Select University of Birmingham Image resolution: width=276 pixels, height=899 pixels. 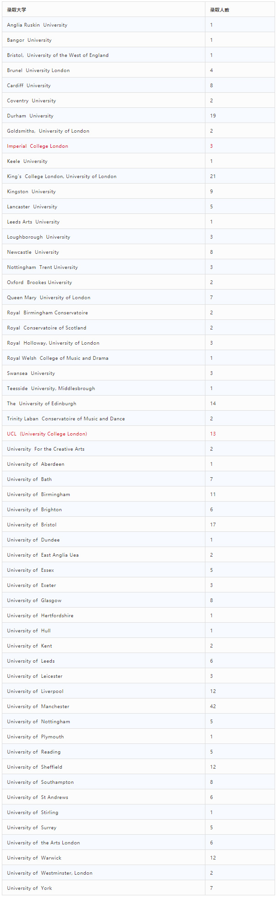click(x=39, y=494)
